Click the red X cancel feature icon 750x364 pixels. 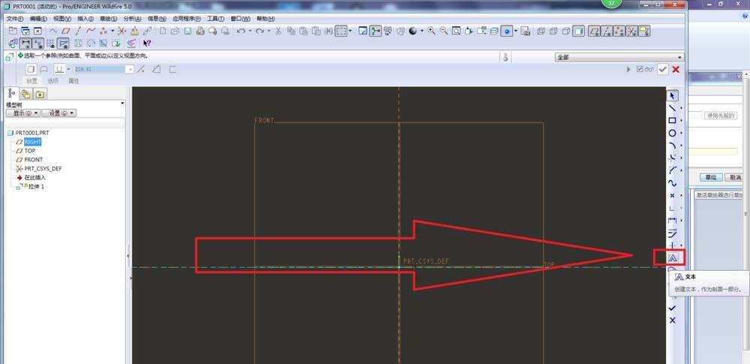pyautogui.click(x=676, y=69)
